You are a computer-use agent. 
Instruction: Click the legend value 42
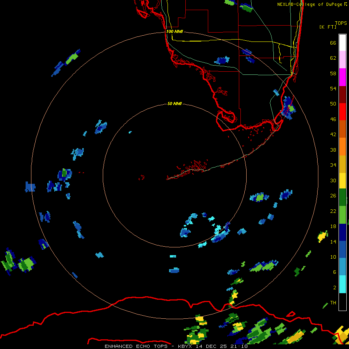[333, 135]
